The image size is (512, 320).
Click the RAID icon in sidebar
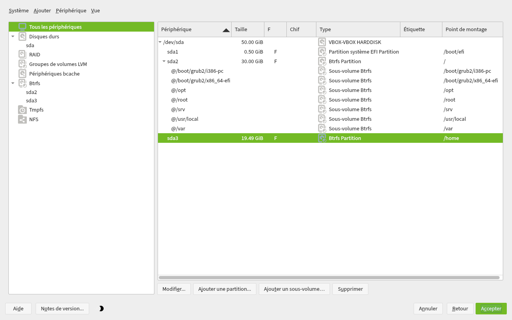click(x=22, y=54)
